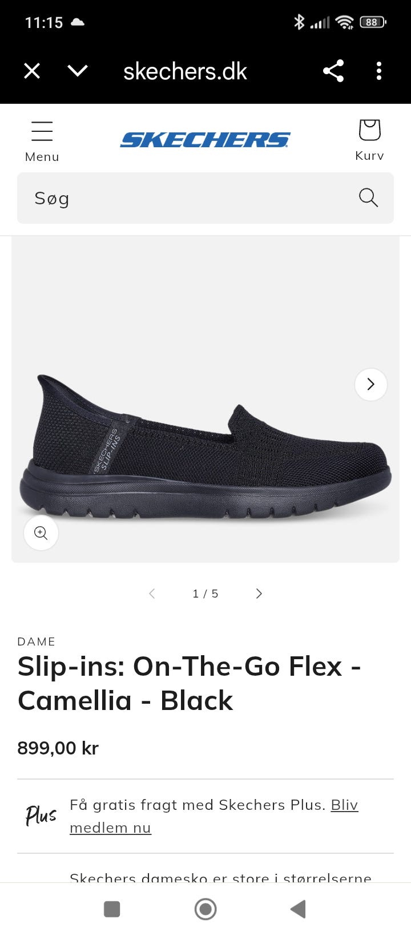The height and width of the screenshot is (936, 411).
Task: Tap the search magnifier icon
Action: (368, 197)
